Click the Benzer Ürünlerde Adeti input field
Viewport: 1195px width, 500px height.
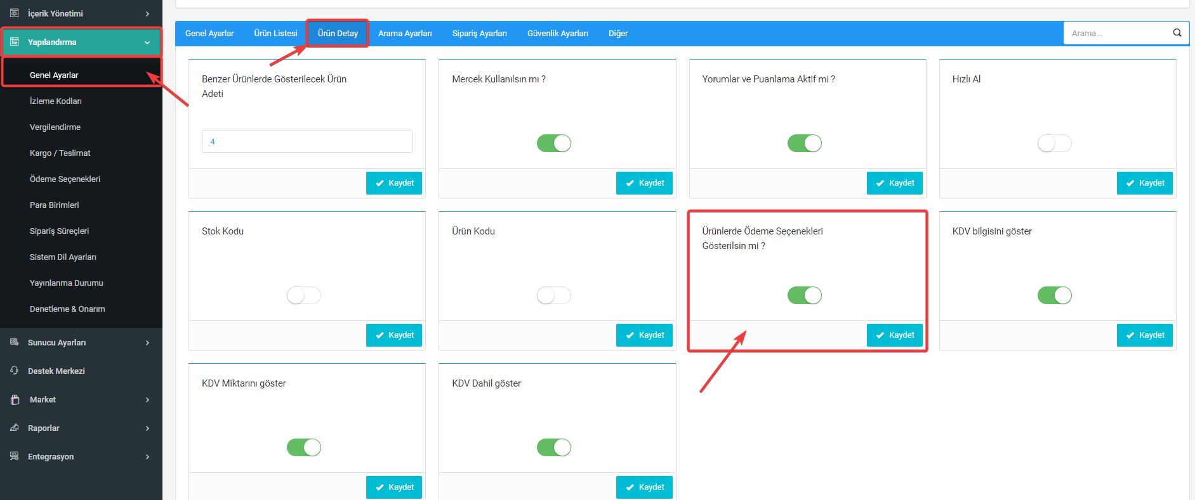click(307, 141)
